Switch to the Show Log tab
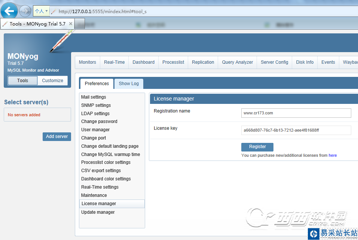This screenshot has width=358, height=240. [x=129, y=84]
